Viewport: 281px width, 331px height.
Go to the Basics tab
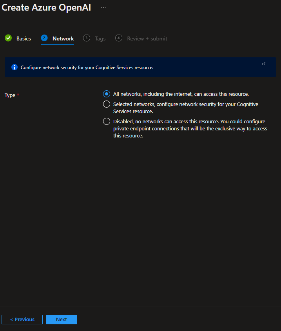click(x=24, y=38)
